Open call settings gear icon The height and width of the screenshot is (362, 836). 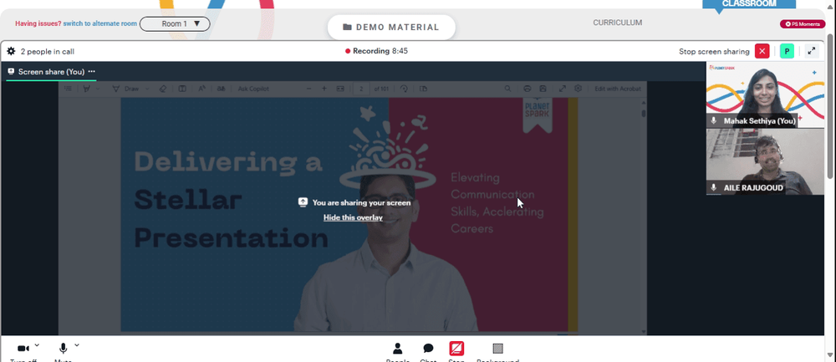(11, 51)
